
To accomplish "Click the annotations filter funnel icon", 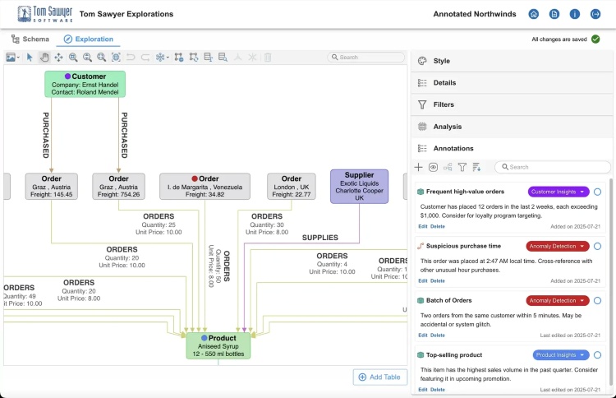I will point(462,167).
